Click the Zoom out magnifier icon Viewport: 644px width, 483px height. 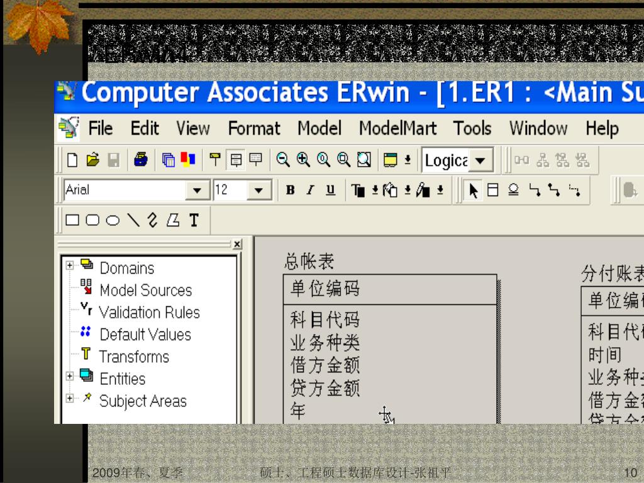(282, 160)
